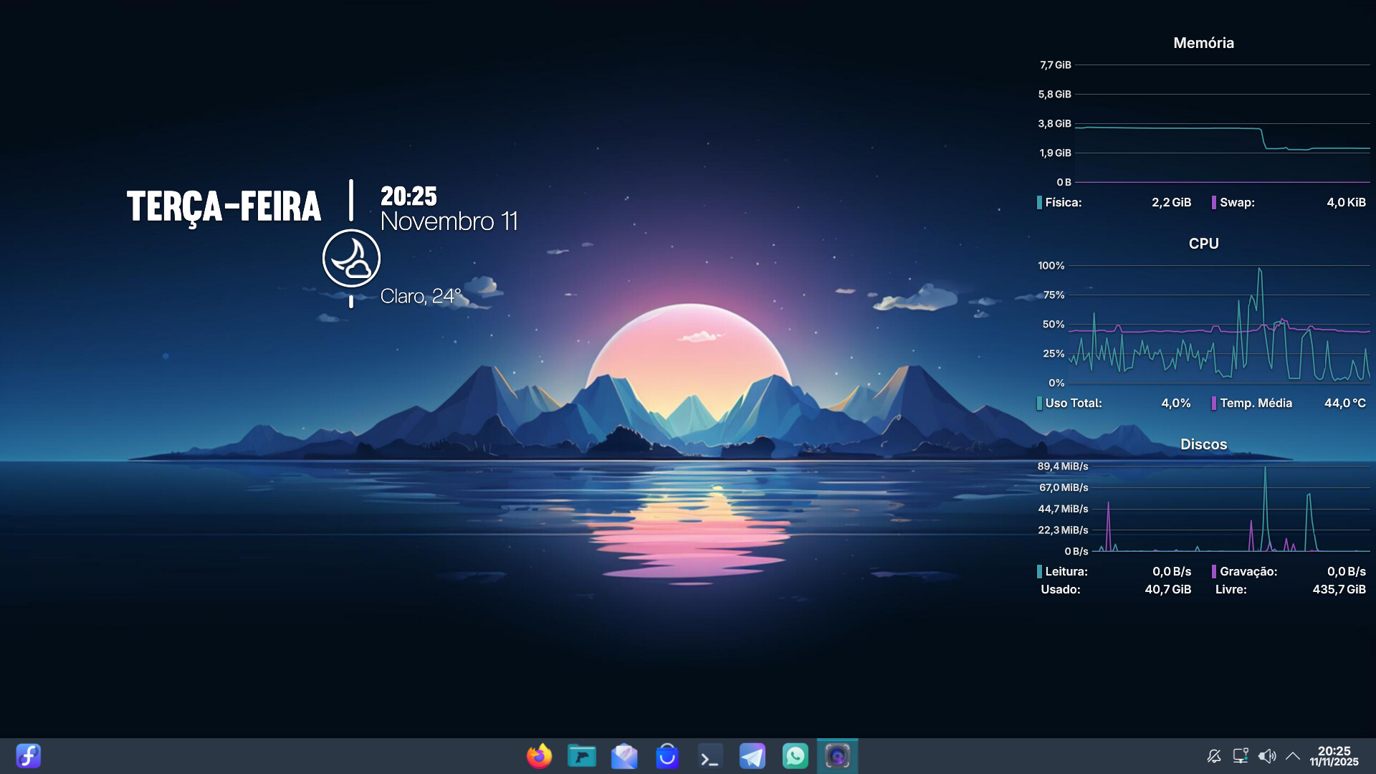Open WhatsApp from the taskbar

[x=795, y=756]
